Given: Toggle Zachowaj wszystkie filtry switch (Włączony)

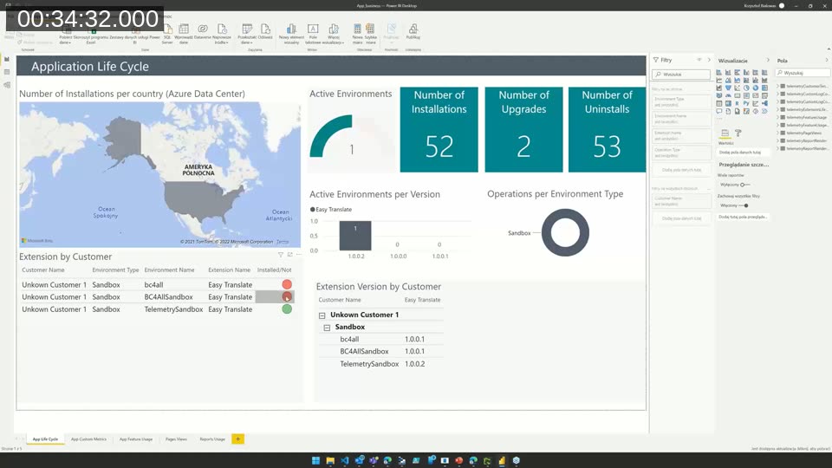Looking at the screenshot, I should (x=744, y=205).
